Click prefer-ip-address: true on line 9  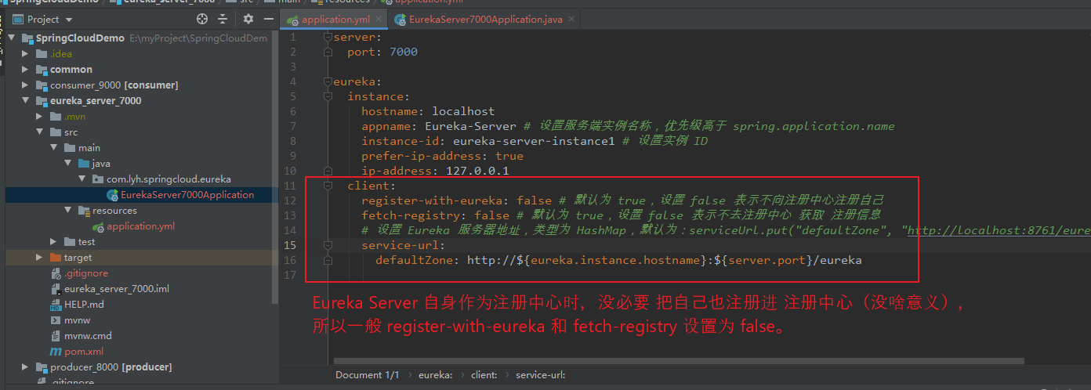pyautogui.click(x=442, y=156)
